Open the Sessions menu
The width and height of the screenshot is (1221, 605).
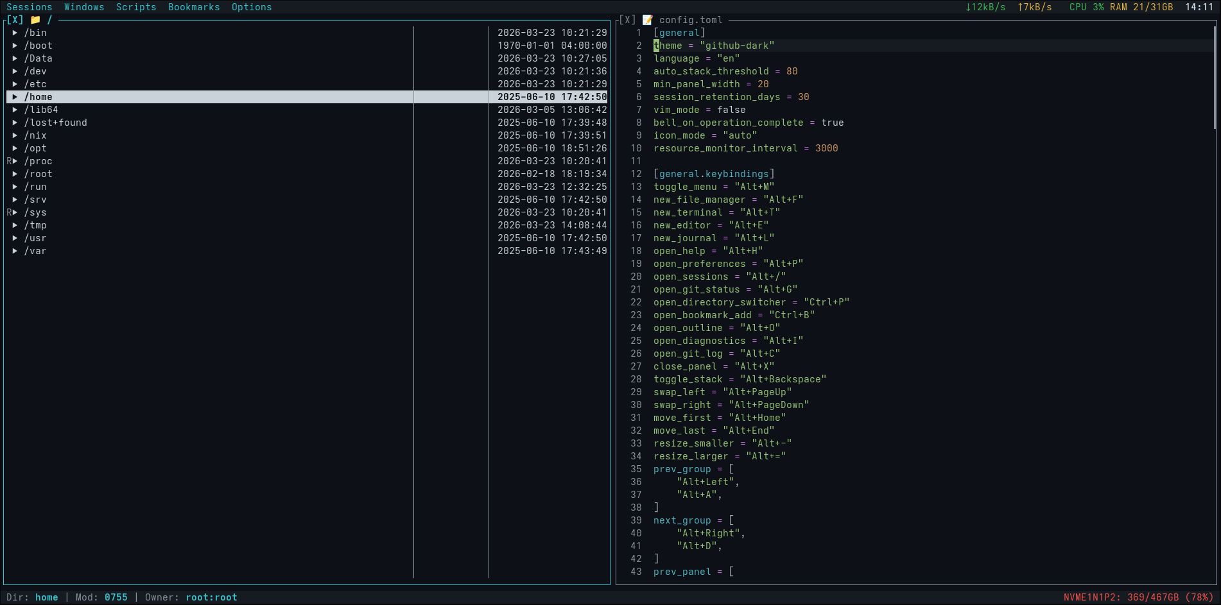click(30, 7)
